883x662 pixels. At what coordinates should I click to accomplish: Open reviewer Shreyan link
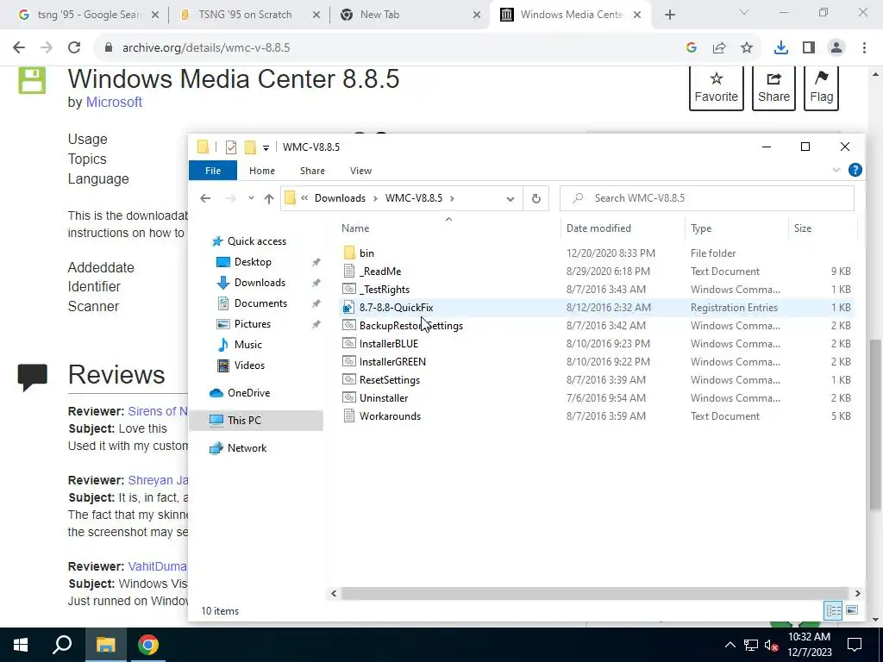pos(158,480)
